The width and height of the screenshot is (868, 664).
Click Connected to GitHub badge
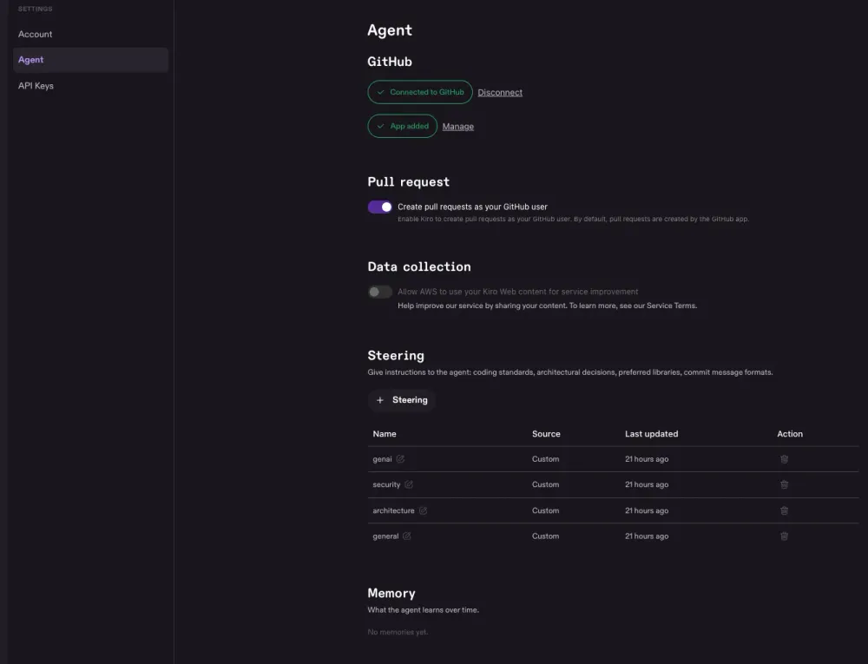pos(420,92)
